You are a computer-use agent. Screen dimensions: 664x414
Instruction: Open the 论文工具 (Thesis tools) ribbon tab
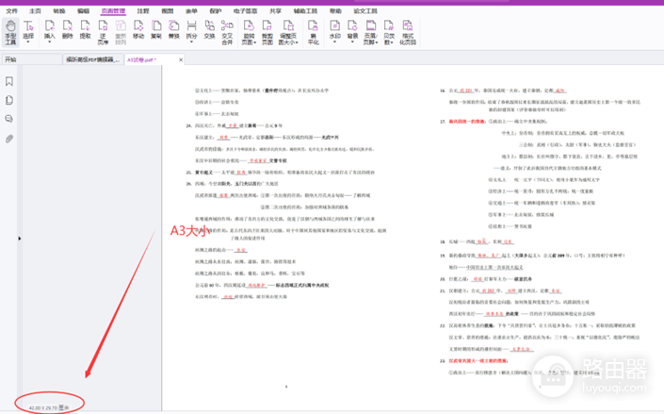coord(365,10)
